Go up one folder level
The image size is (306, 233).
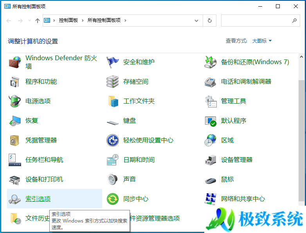pyautogui.click(x=38, y=20)
